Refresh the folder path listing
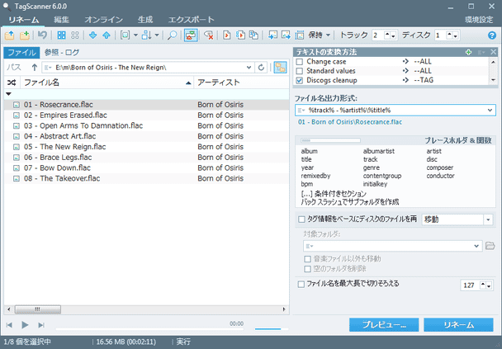The image size is (502, 349). coord(261,68)
